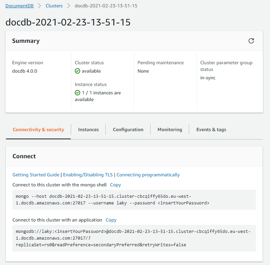Switch to the Instances tab

88,129
